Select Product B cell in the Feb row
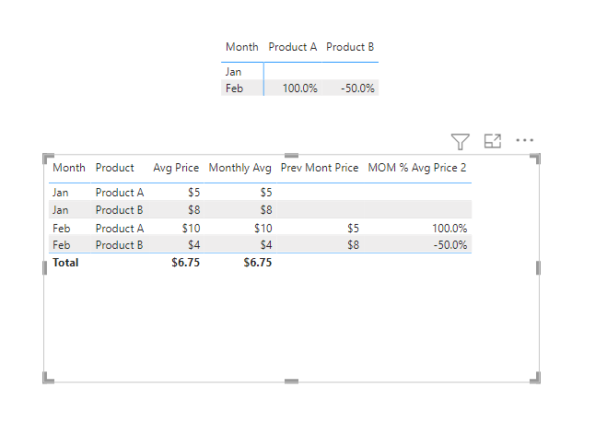This screenshot has width=607, height=424. 119,245
